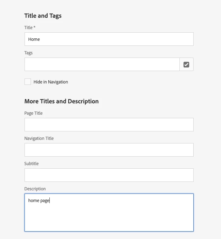Click the 'home page' text in Description
This screenshot has width=221, height=239.
(x=39, y=201)
